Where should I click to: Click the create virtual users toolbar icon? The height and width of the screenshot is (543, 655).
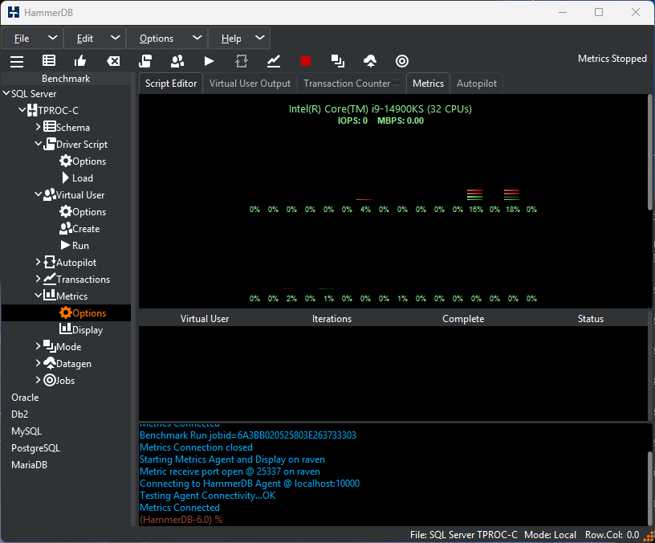[177, 61]
